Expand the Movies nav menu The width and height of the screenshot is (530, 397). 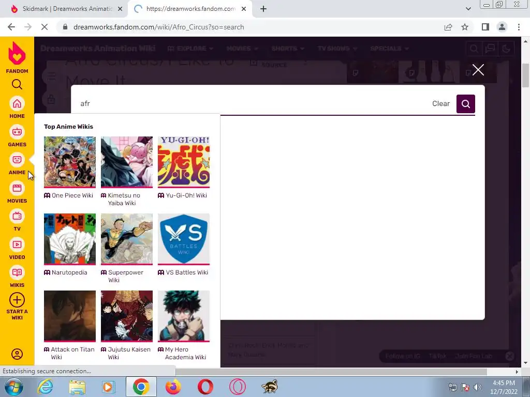coord(242,48)
